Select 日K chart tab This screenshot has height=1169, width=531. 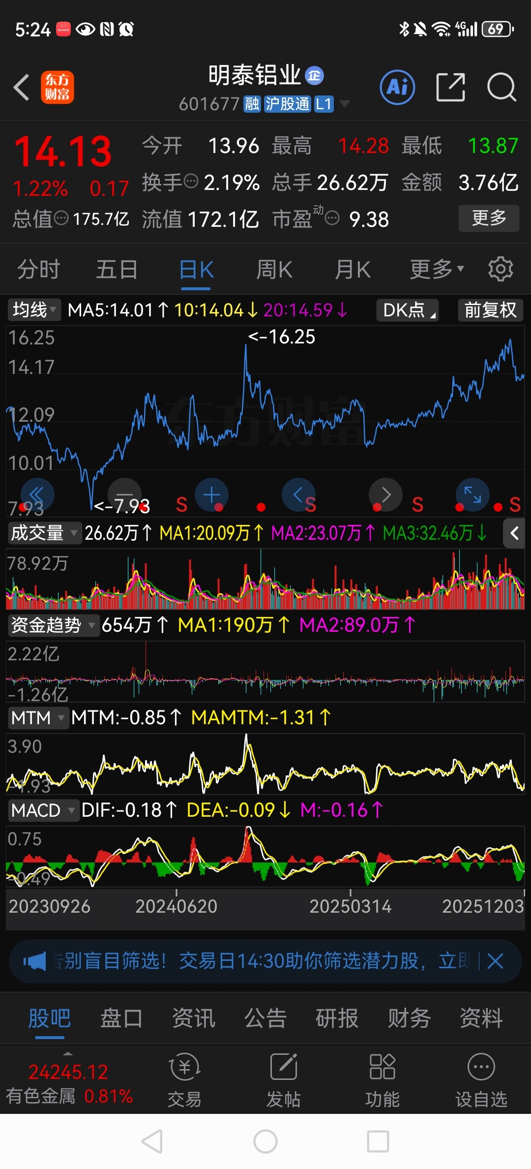click(x=196, y=270)
